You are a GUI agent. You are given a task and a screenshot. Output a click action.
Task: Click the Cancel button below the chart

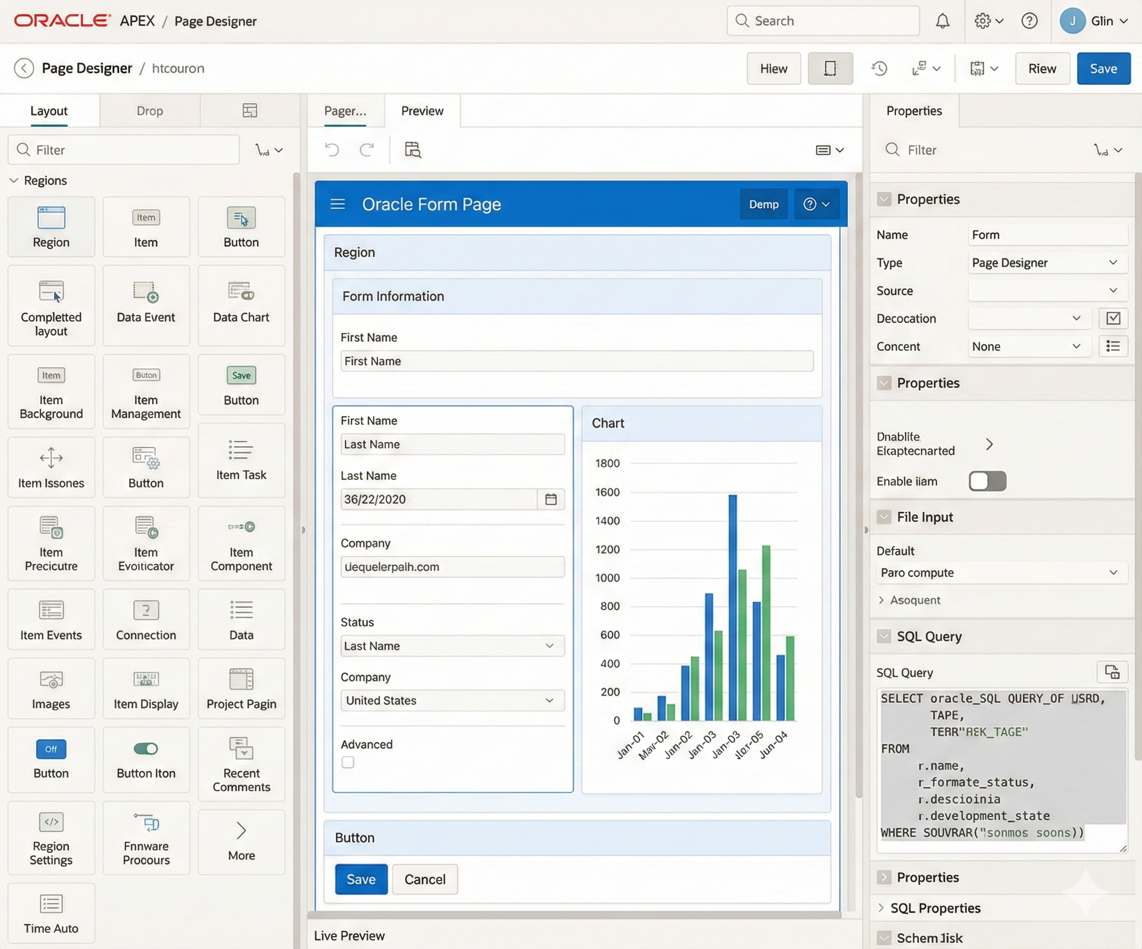click(424, 879)
